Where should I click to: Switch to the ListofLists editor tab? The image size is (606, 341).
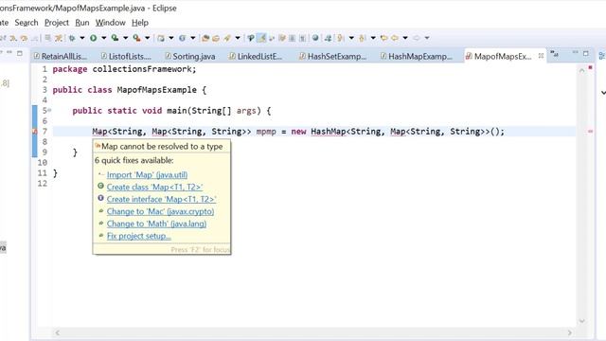pyautogui.click(x=126, y=57)
